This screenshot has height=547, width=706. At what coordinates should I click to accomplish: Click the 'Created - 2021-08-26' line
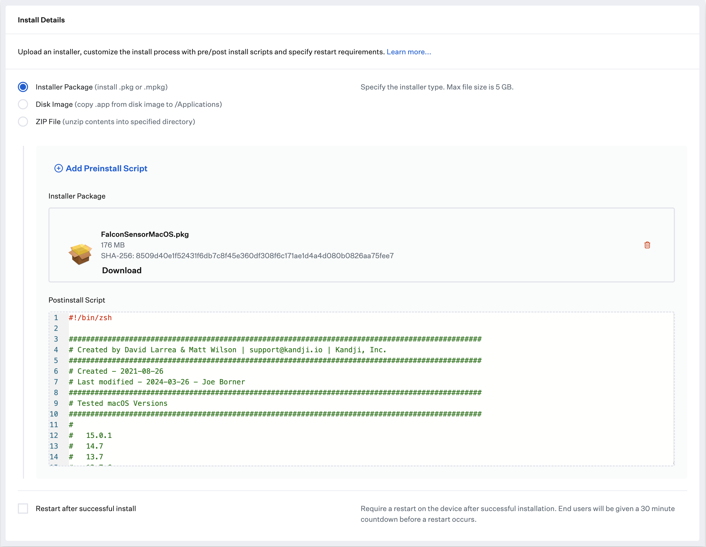click(x=116, y=371)
